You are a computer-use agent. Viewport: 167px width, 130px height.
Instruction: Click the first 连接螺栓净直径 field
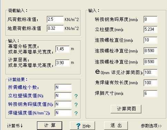(x=150, y=51)
